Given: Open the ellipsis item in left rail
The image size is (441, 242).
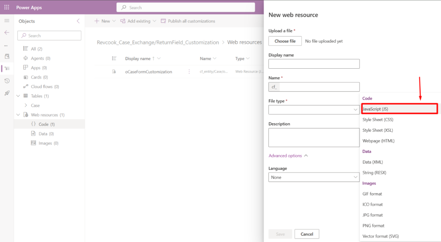Looking at the screenshot, I should click(x=6, y=45).
